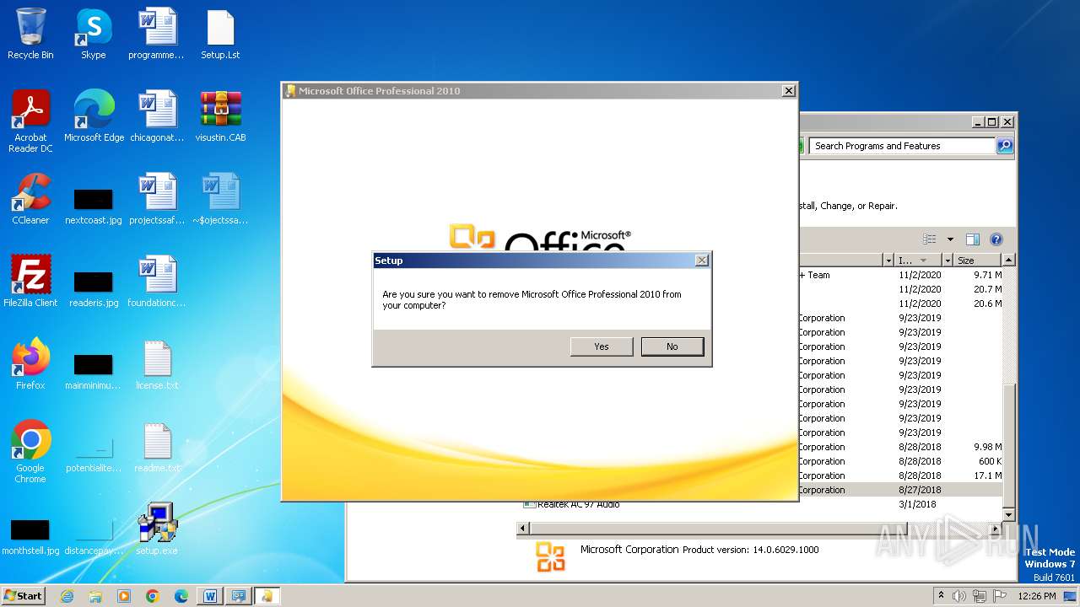Select the Setup.Lst file icon
Screen dimensions: 1080x607
click(x=220, y=34)
